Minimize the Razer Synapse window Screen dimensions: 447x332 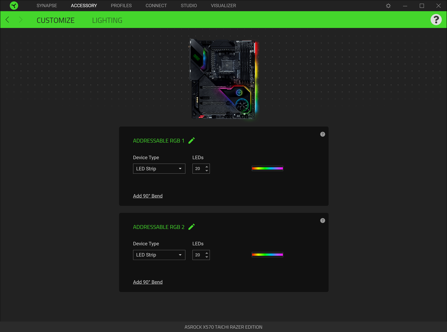click(405, 6)
